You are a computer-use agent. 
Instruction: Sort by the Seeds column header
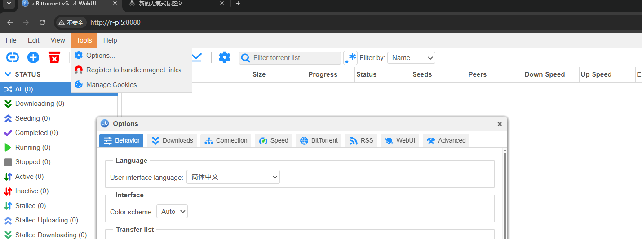[x=439, y=74]
